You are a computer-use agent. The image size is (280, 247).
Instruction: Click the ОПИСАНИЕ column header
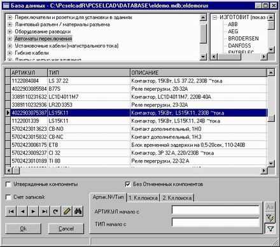click(x=198, y=72)
